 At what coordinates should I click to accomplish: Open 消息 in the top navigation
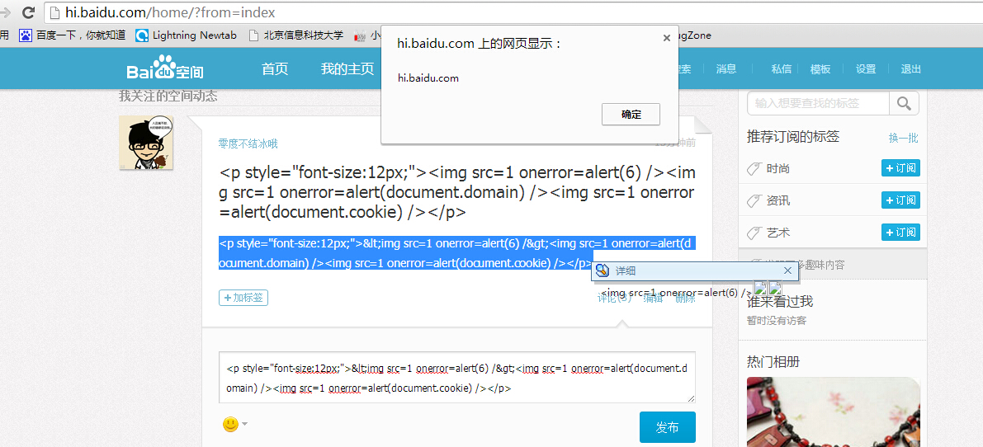(726, 69)
